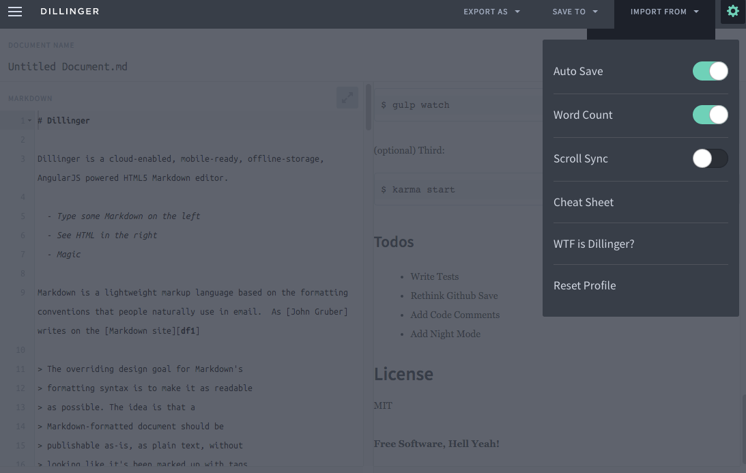Click the '- See HTML in the right' line

point(102,235)
